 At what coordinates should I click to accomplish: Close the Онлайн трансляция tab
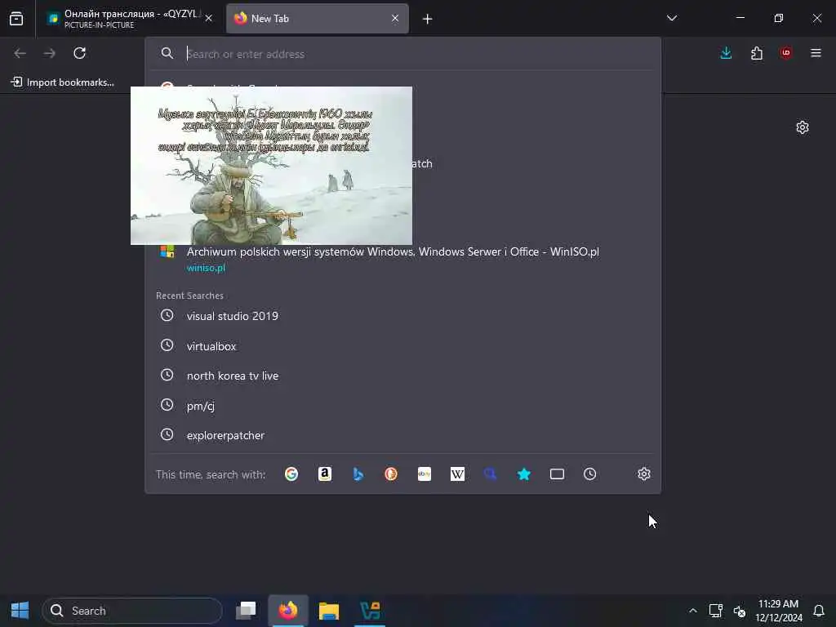(x=208, y=18)
